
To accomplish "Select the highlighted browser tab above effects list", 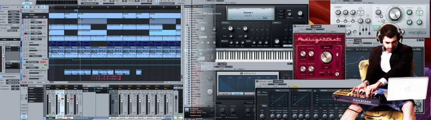I will click(207, 6).
